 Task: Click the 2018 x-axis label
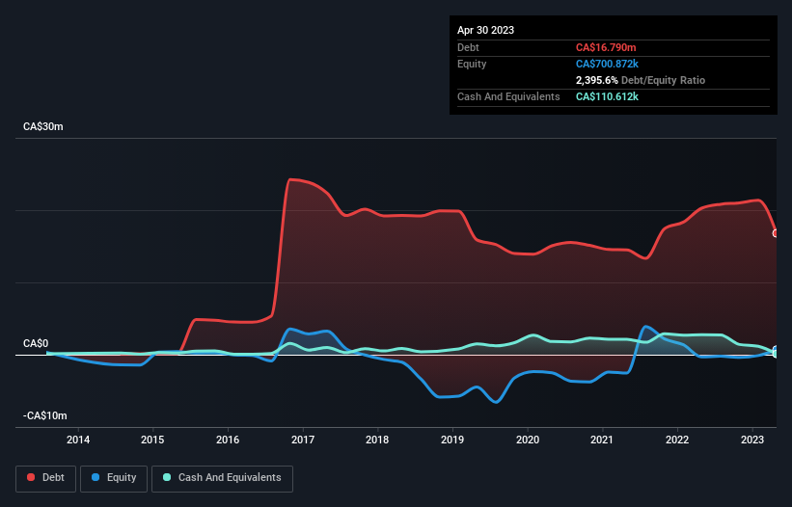tap(377, 440)
